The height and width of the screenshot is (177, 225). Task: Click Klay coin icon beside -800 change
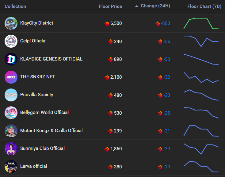(157, 24)
